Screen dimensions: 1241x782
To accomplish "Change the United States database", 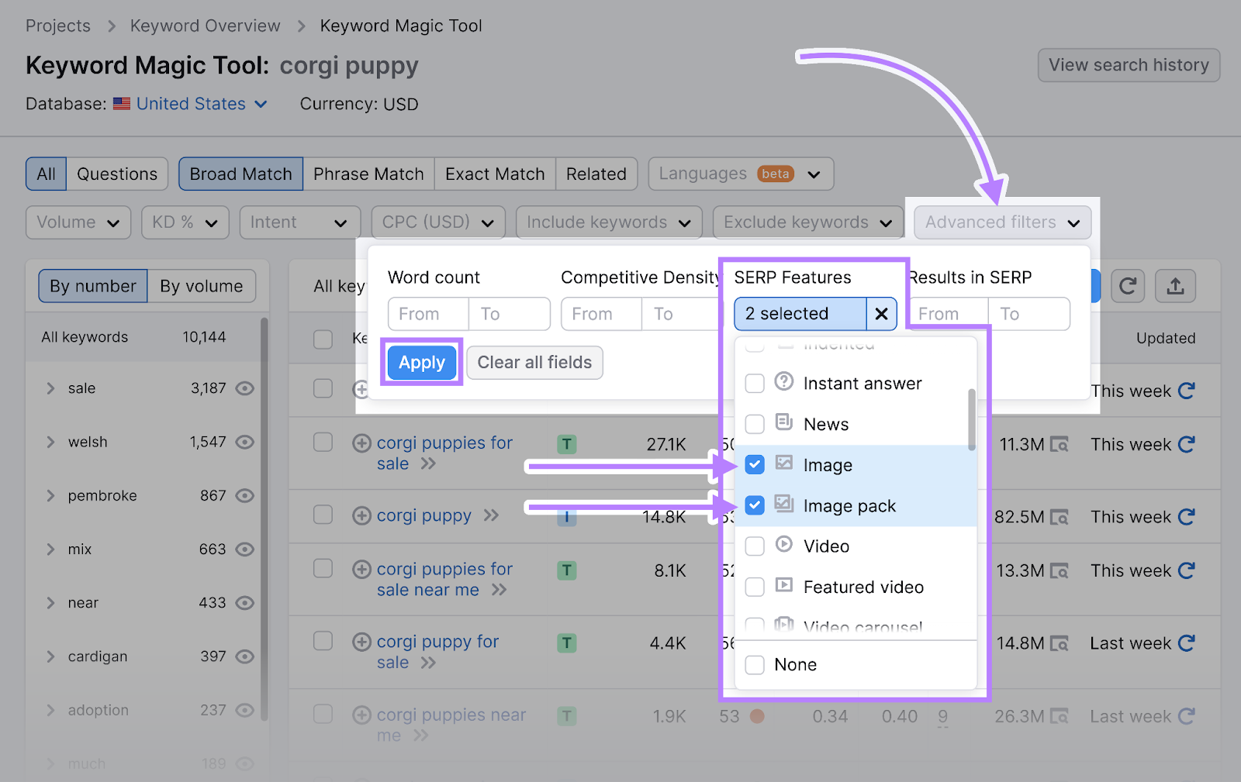I will pos(202,104).
